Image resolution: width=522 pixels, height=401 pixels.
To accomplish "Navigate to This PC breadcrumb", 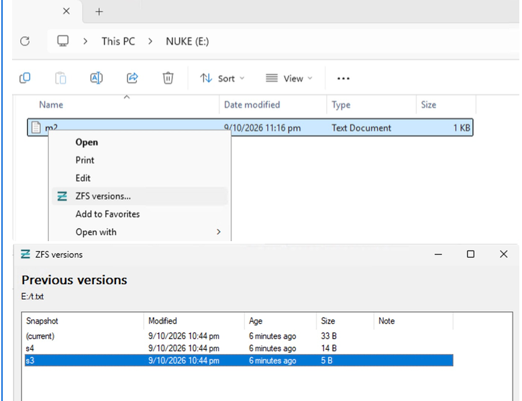I will point(118,41).
